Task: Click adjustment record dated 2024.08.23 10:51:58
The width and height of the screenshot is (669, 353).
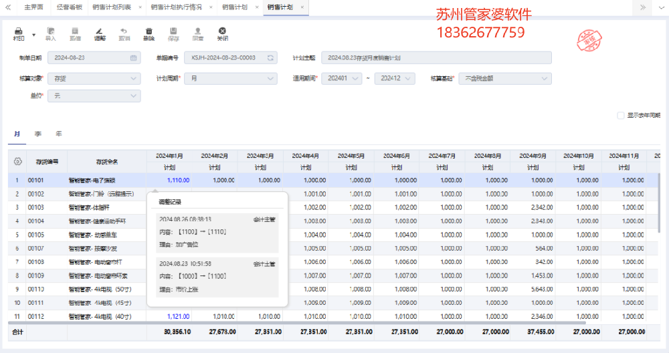Action: tap(217, 277)
